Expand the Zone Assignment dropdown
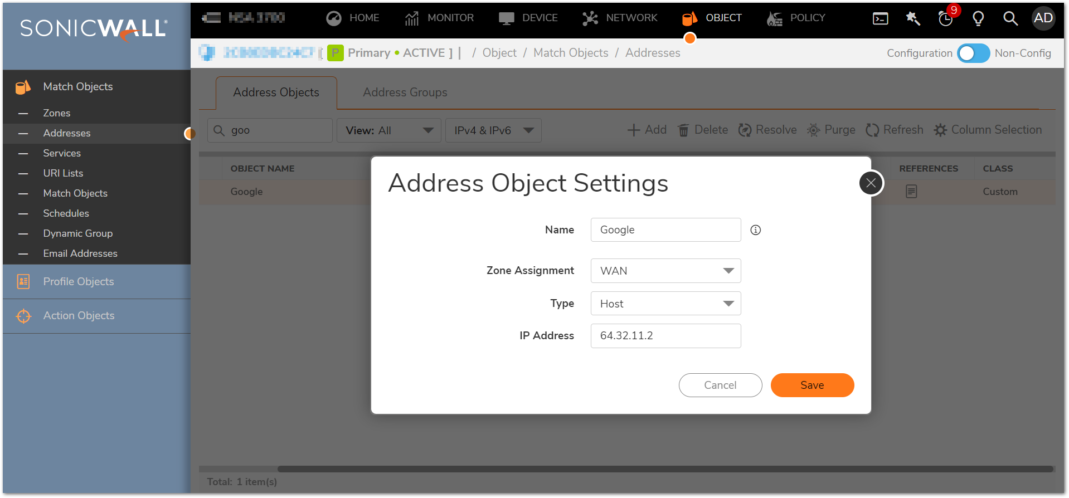The image size is (1069, 498). (x=665, y=271)
